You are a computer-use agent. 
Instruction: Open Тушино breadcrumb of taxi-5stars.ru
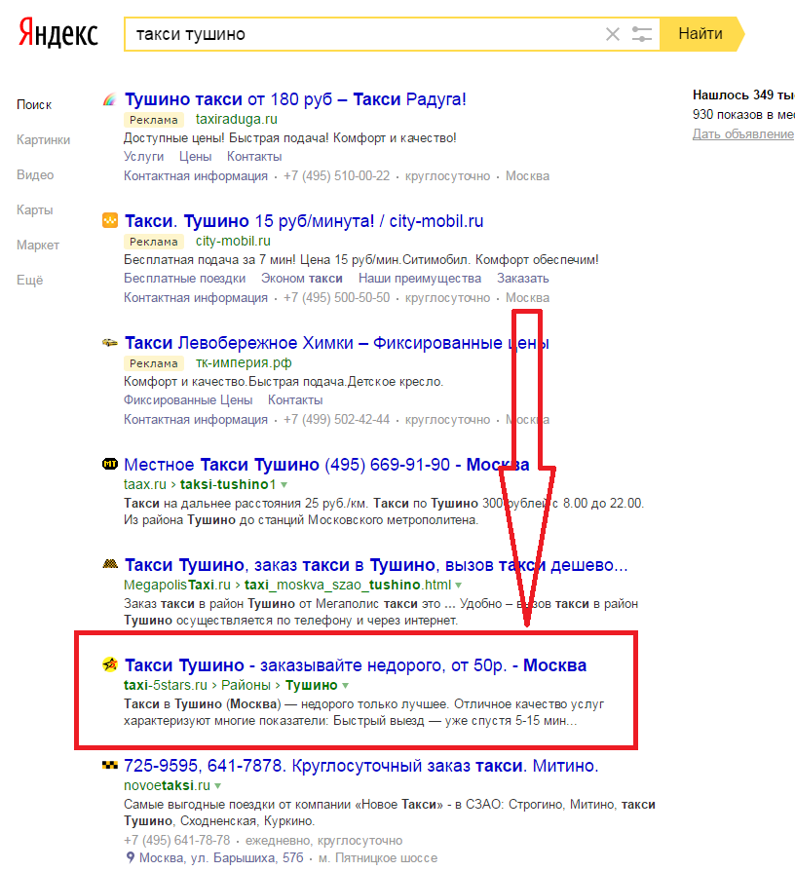[311, 686]
